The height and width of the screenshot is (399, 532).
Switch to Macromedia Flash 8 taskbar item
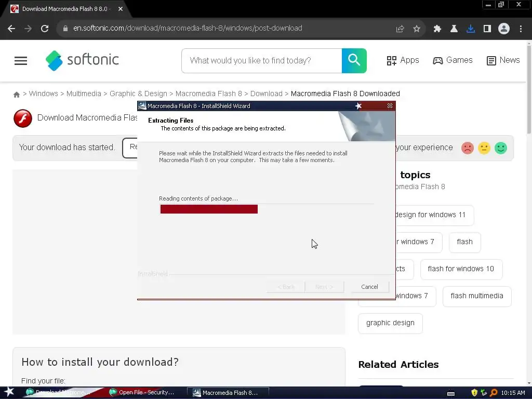(x=228, y=393)
